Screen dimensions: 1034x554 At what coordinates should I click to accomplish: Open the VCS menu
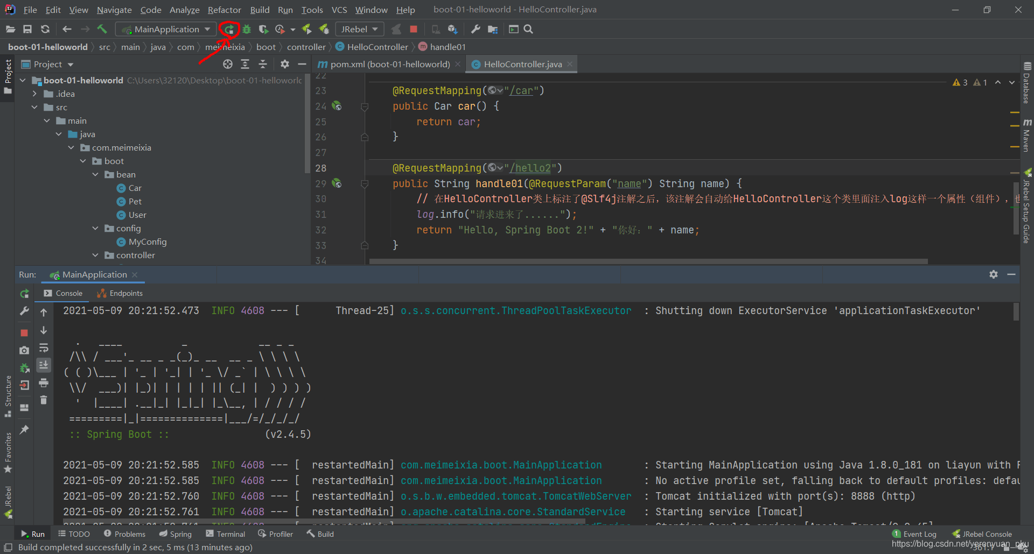click(339, 10)
